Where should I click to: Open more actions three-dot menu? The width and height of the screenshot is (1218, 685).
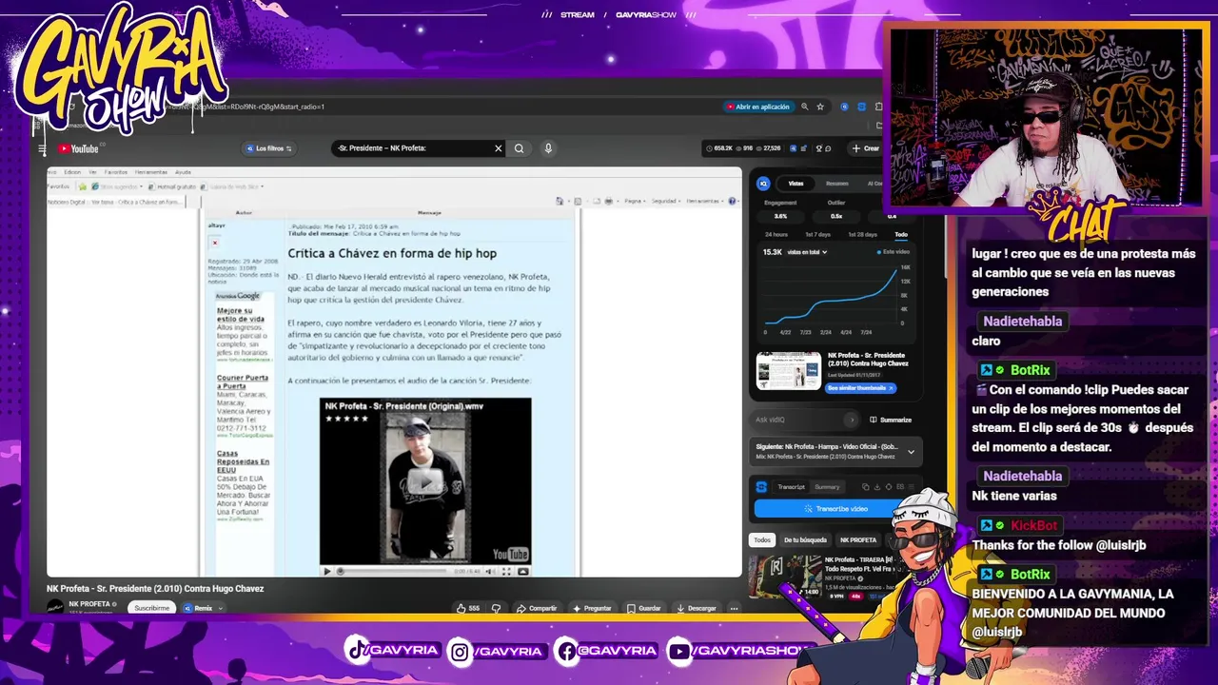click(734, 608)
